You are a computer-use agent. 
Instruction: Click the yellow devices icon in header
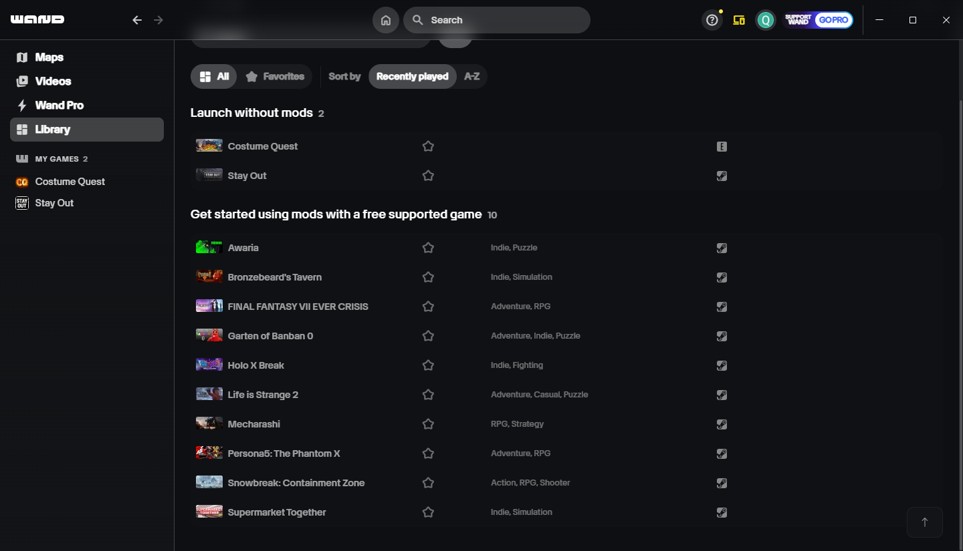point(739,20)
